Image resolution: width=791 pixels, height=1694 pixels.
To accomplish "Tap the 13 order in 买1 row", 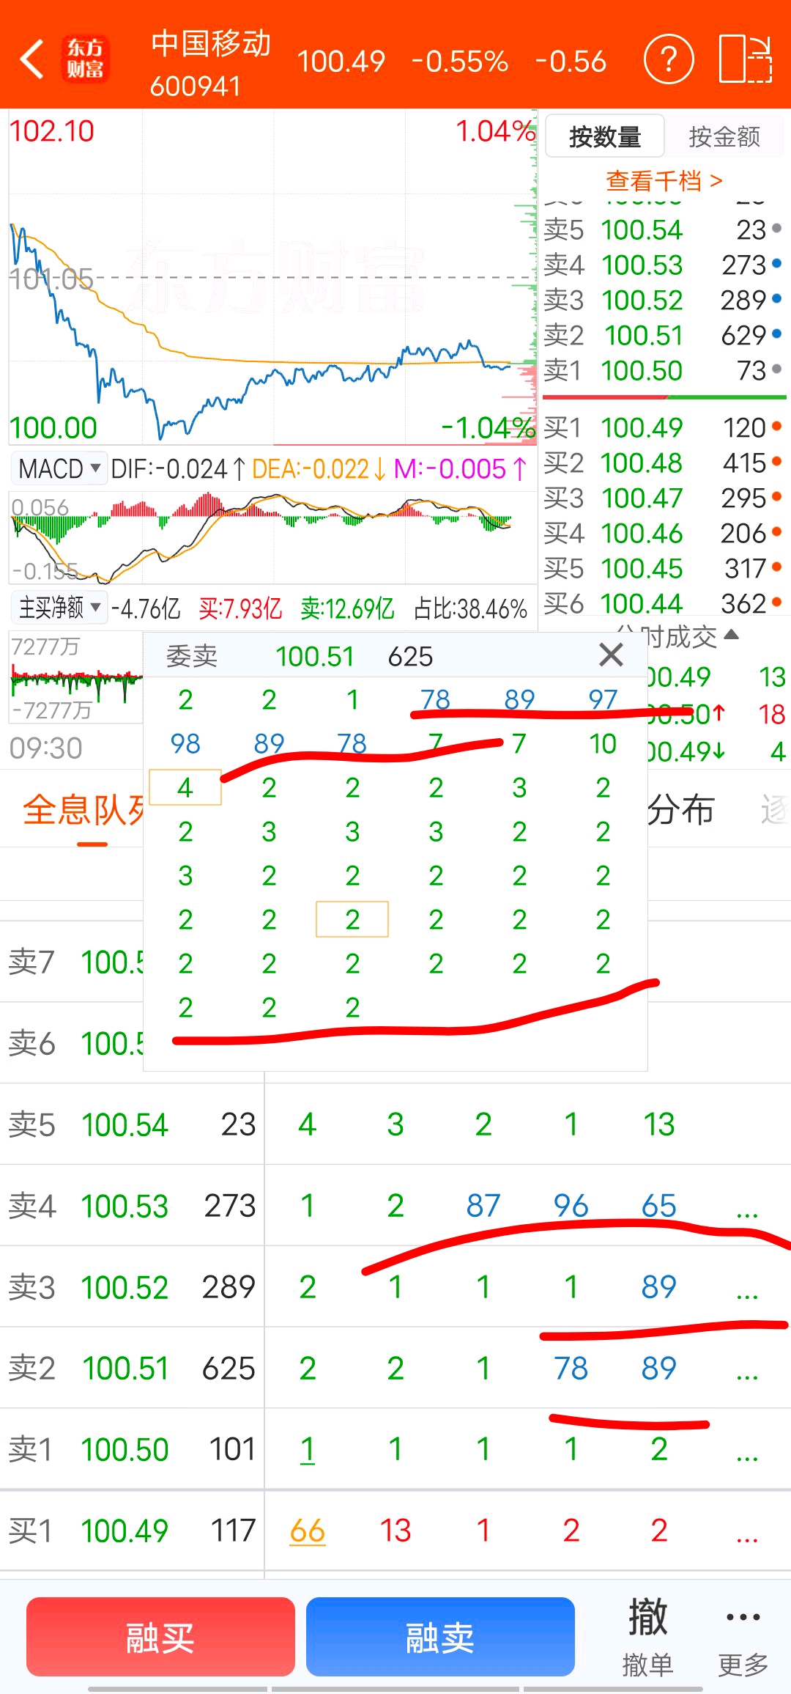I will tap(395, 1531).
